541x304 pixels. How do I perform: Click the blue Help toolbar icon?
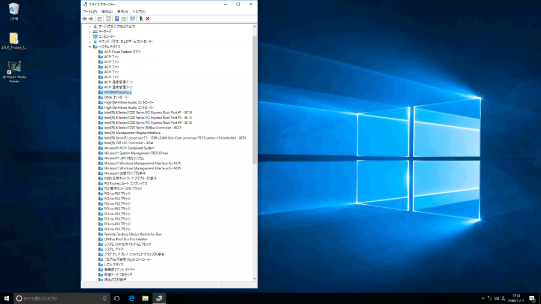click(117, 19)
